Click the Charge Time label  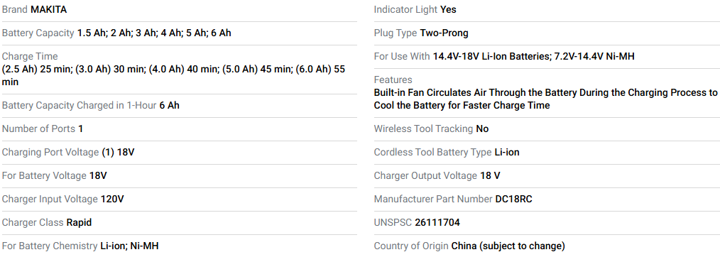tap(30, 57)
